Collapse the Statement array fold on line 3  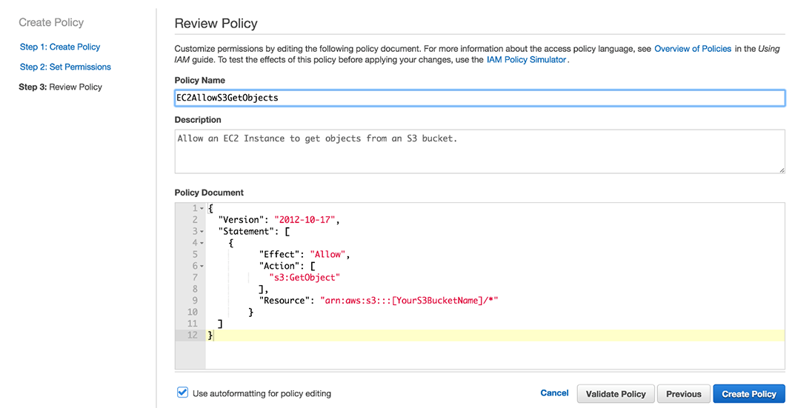pyautogui.click(x=202, y=232)
